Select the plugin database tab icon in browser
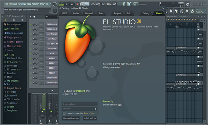The height and width of the screenshot is (125, 208). 22,20
